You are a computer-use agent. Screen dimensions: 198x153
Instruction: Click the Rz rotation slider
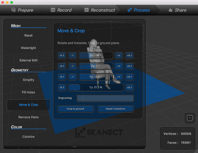pos(96,77)
